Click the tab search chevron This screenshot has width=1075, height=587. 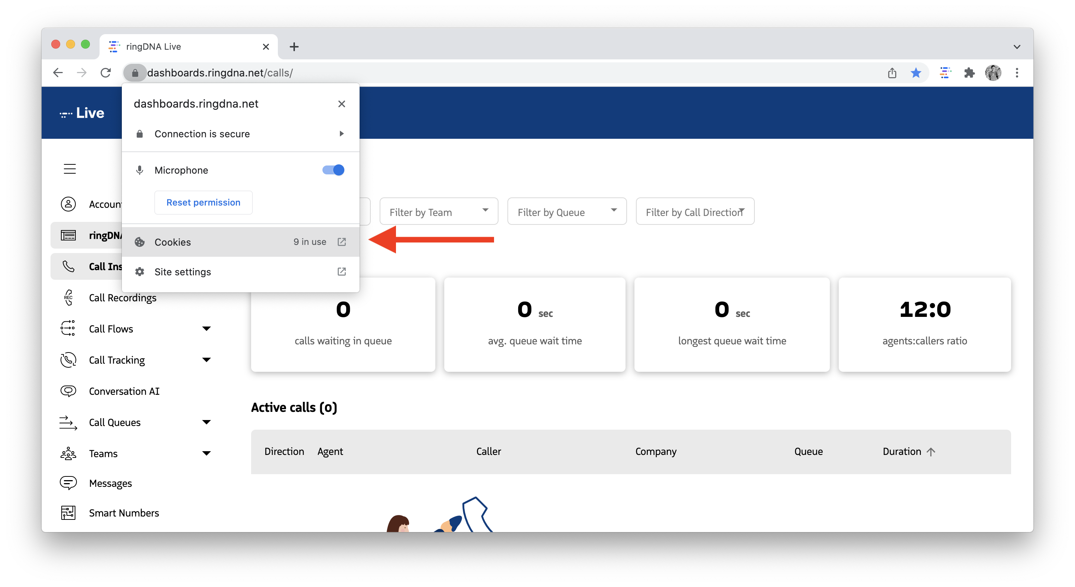pos(1017,47)
